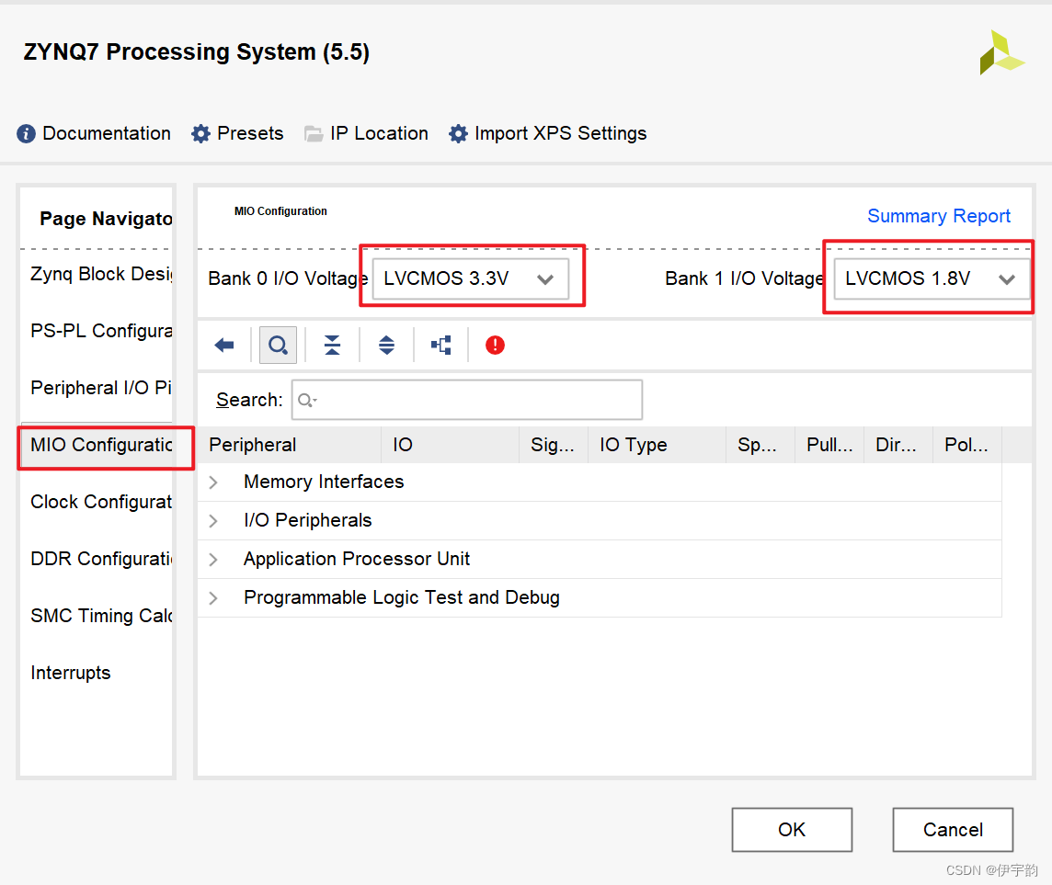Click the collapse all toolbar icon
1052x885 pixels.
332,346
